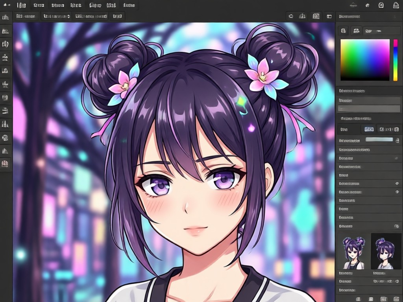
Task: Open the left character thumbnail with two buns
Action: (x=354, y=251)
